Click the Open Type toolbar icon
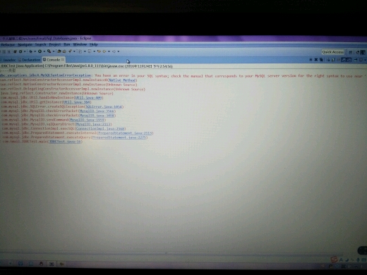 [x=59, y=51]
